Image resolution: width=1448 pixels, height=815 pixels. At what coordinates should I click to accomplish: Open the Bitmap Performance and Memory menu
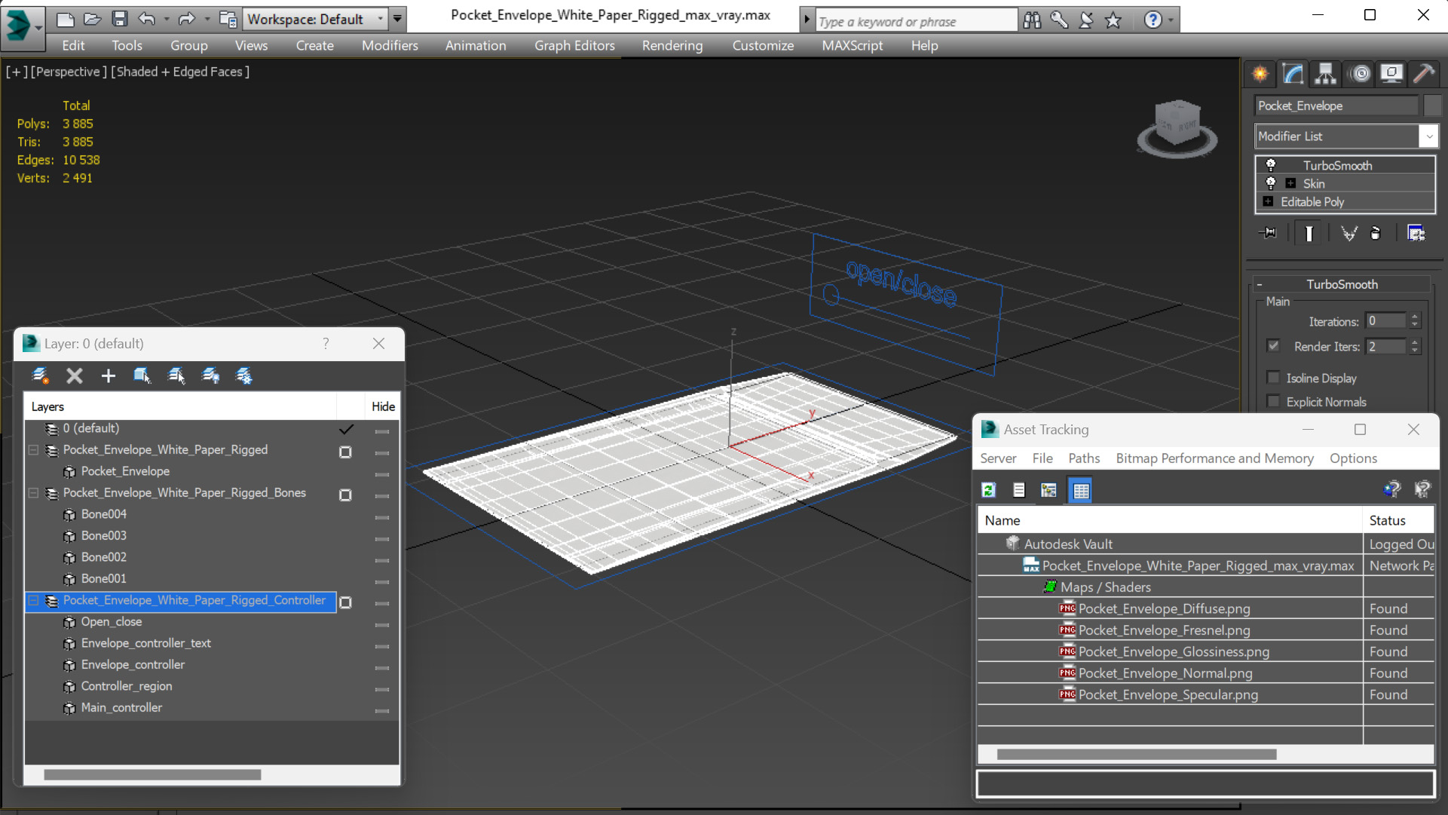[1214, 458]
